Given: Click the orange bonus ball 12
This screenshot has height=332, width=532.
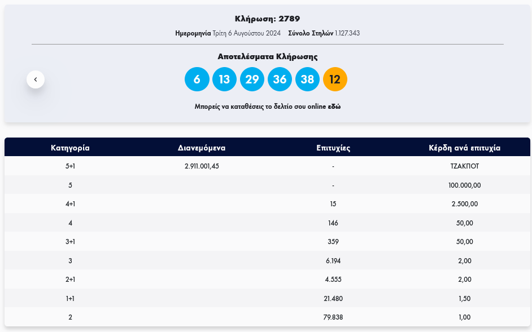Looking at the screenshot, I should 335,79.
